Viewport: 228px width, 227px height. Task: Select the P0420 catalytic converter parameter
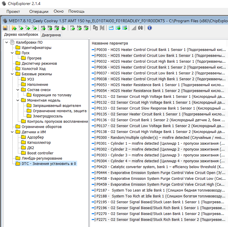point(158,167)
